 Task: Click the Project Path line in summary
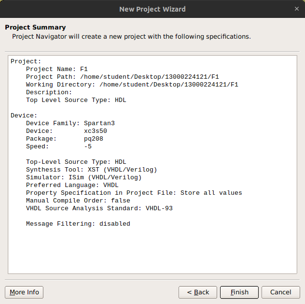coord(122,77)
